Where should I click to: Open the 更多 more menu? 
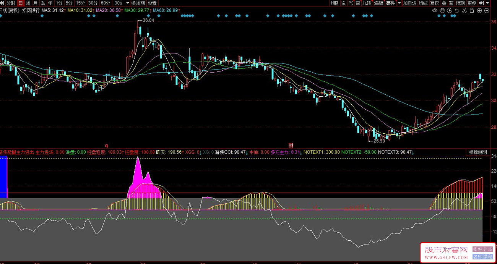click(x=472, y=3)
